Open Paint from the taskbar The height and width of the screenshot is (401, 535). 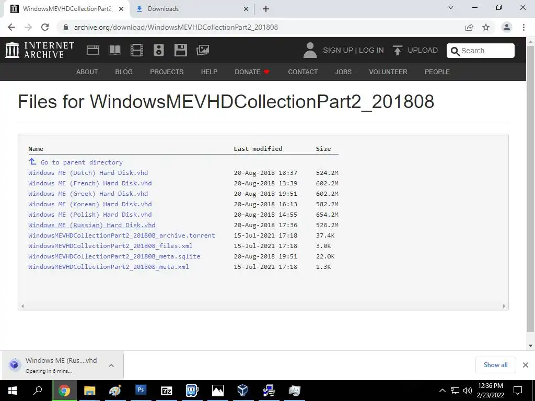(x=115, y=391)
